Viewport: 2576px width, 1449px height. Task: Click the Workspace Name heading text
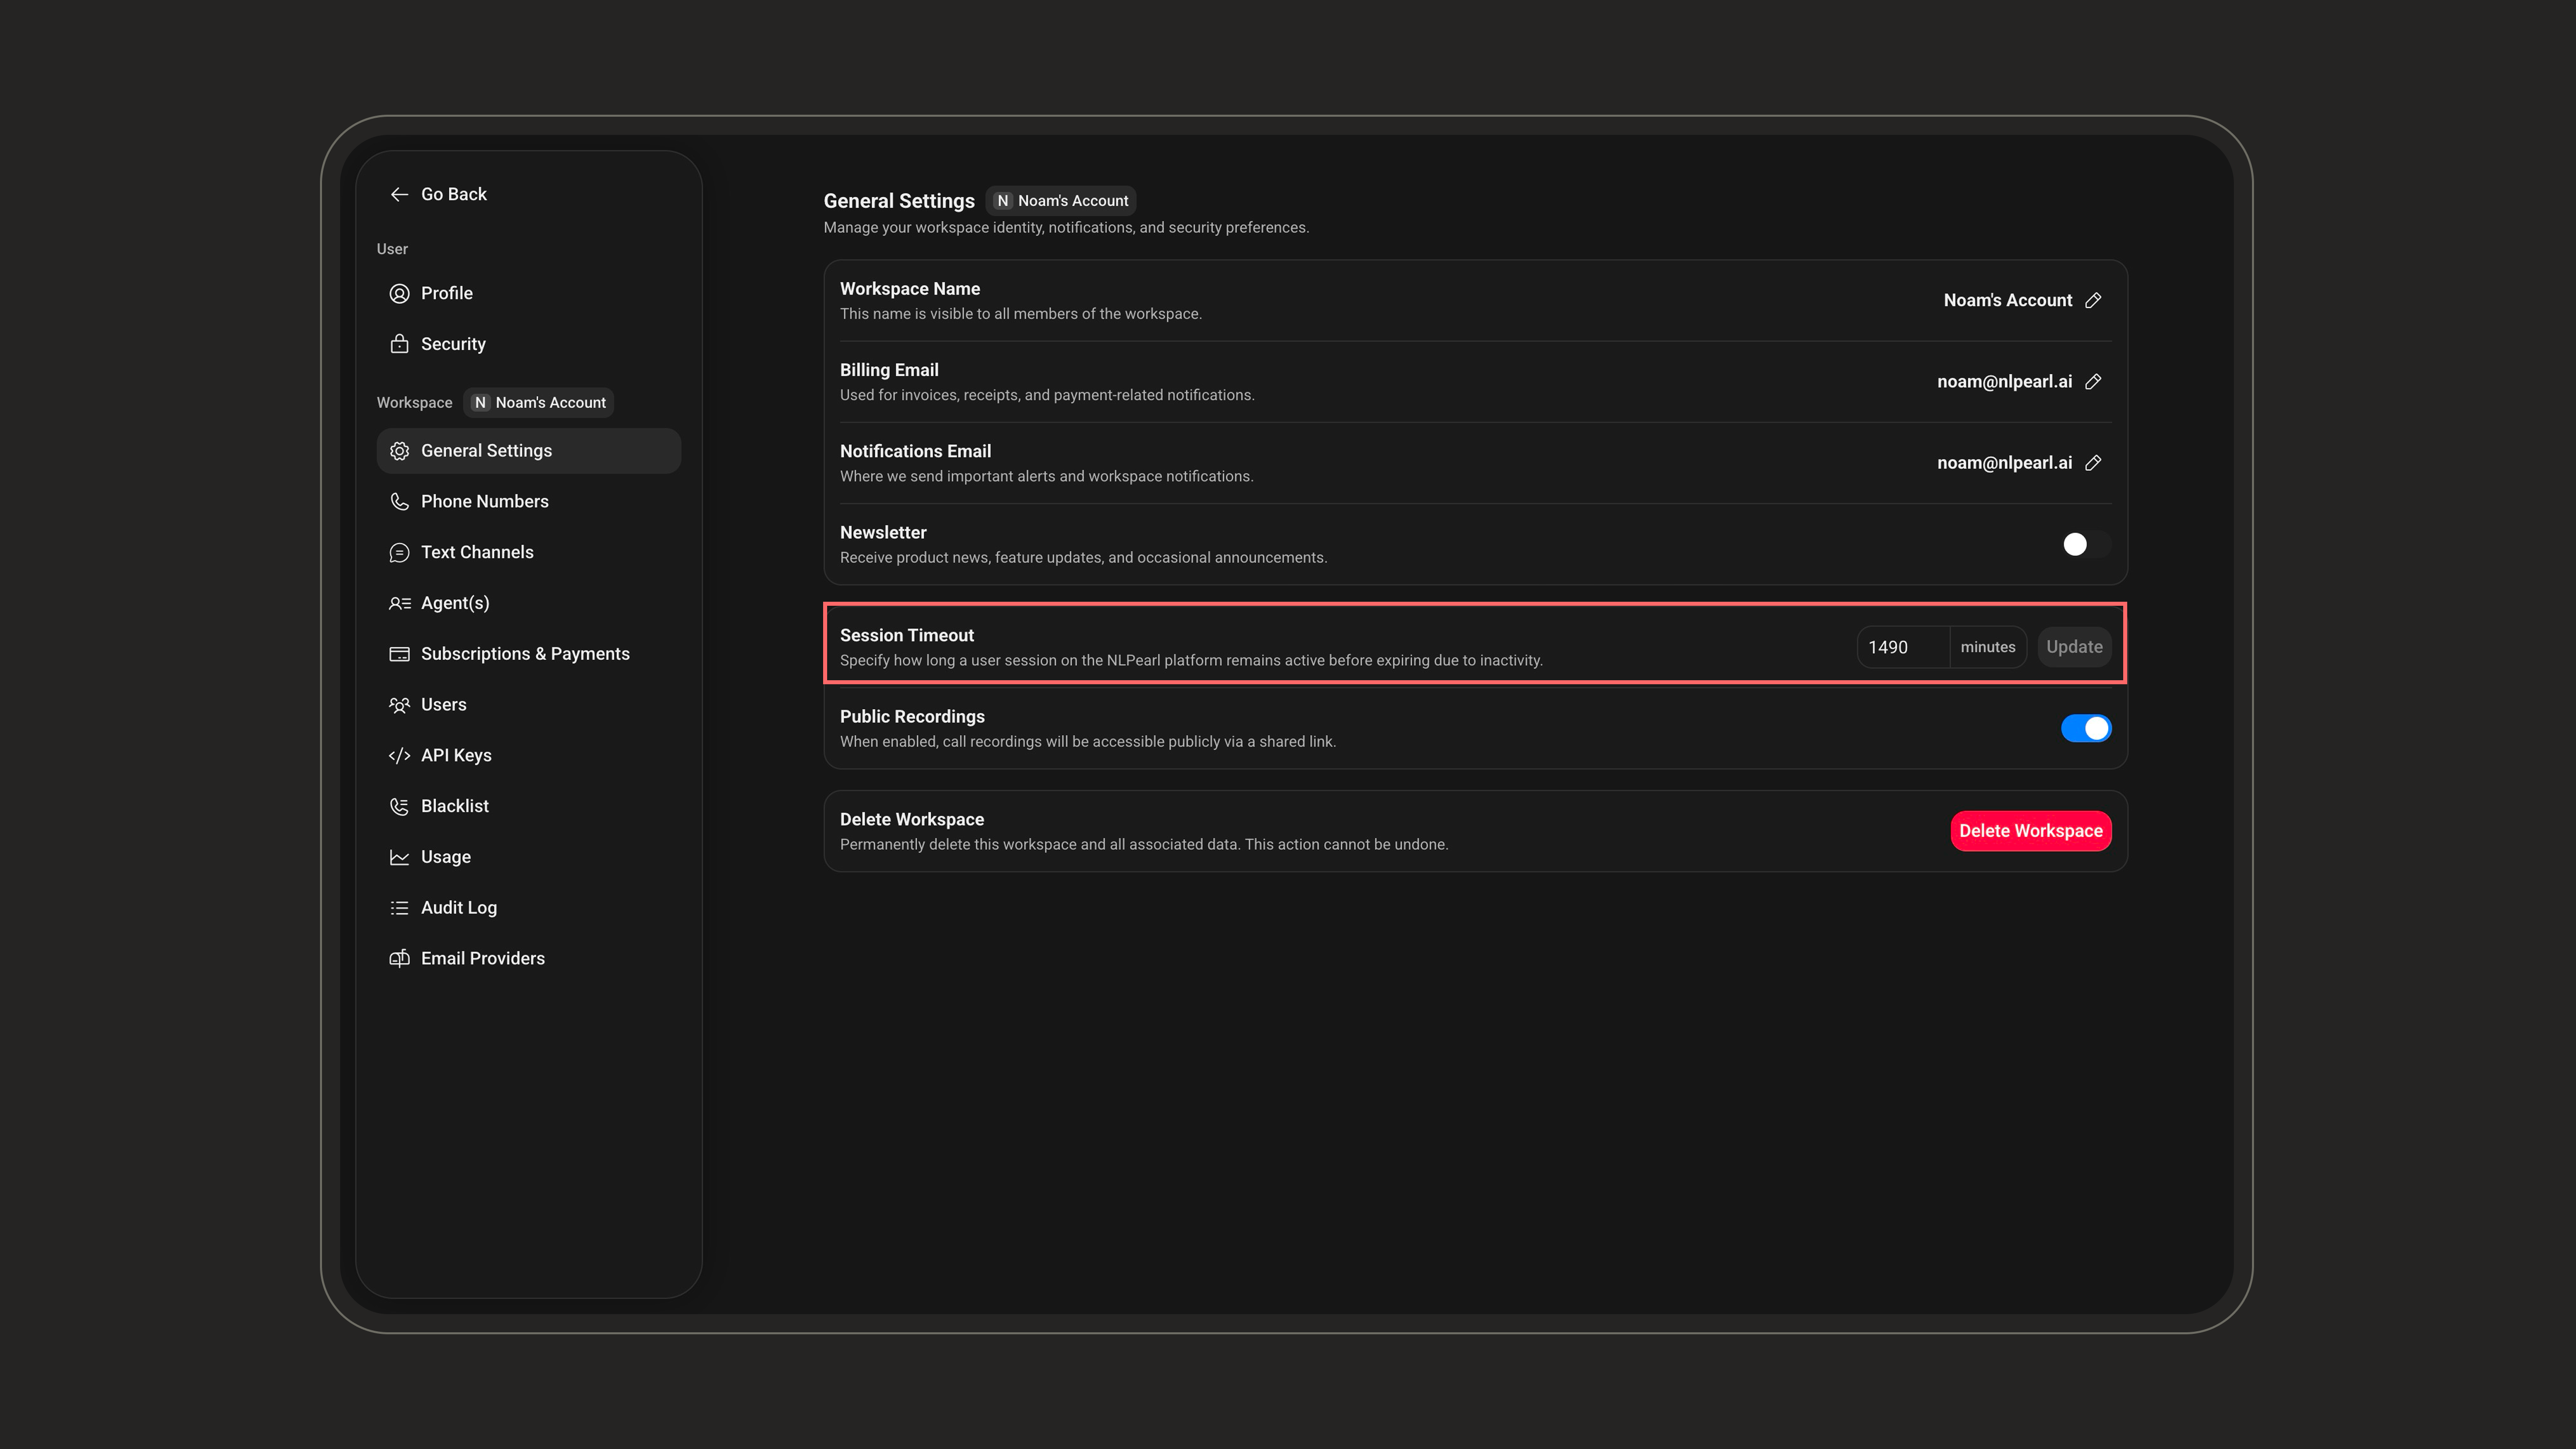[910, 288]
